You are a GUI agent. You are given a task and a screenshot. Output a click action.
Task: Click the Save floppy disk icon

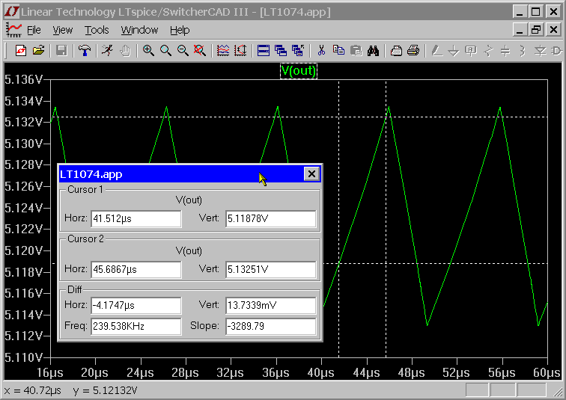pyautogui.click(x=61, y=50)
